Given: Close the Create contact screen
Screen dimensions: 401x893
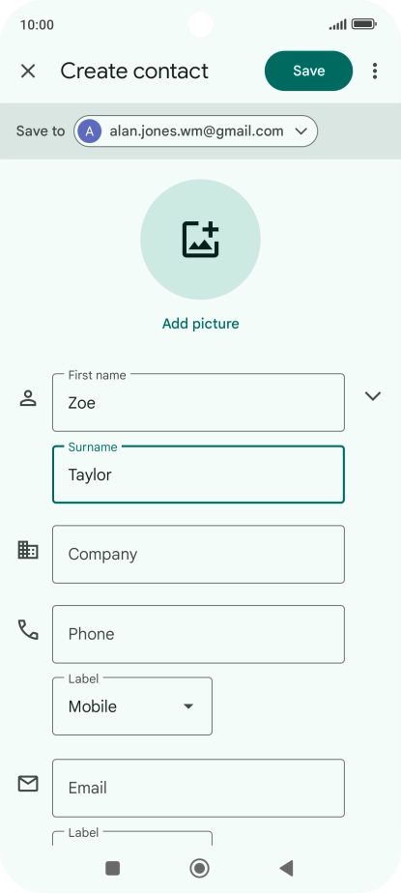Looking at the screenshot, I should pyautogui.click(x=28, y=72).
